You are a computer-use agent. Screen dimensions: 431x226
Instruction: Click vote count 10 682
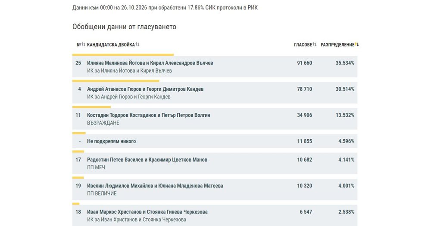[305, 160]
